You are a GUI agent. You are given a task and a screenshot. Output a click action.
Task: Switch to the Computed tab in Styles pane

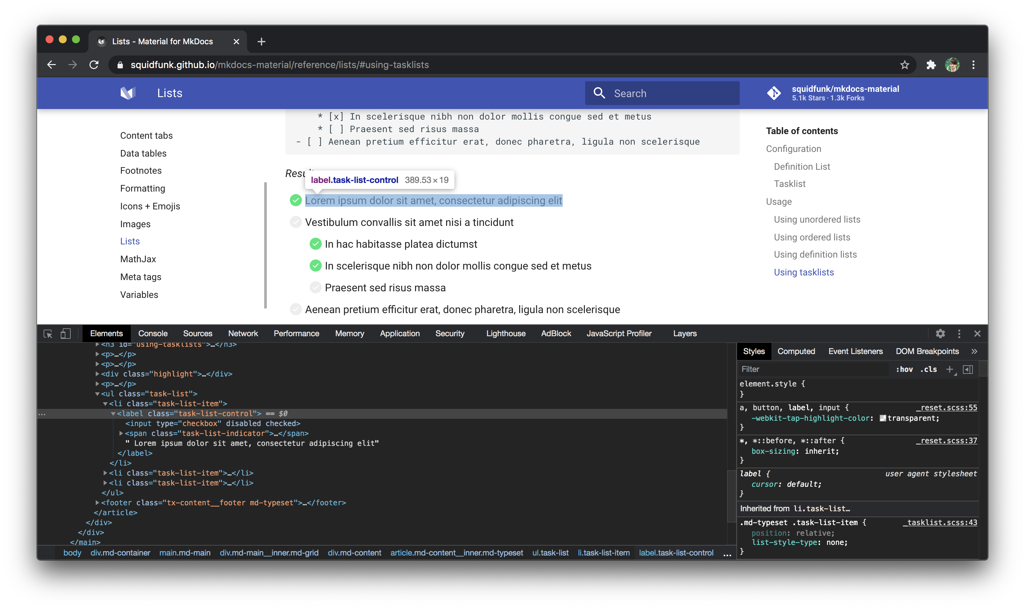coord(795,351)
